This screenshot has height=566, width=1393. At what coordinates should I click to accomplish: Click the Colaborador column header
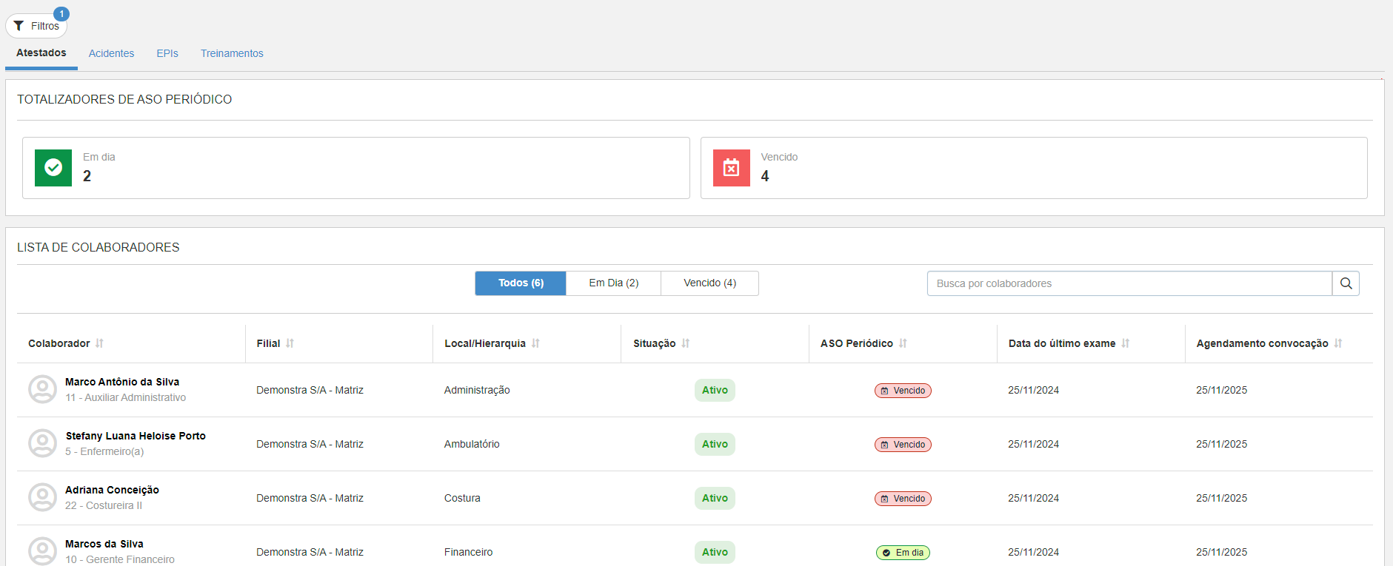(59, 343)
